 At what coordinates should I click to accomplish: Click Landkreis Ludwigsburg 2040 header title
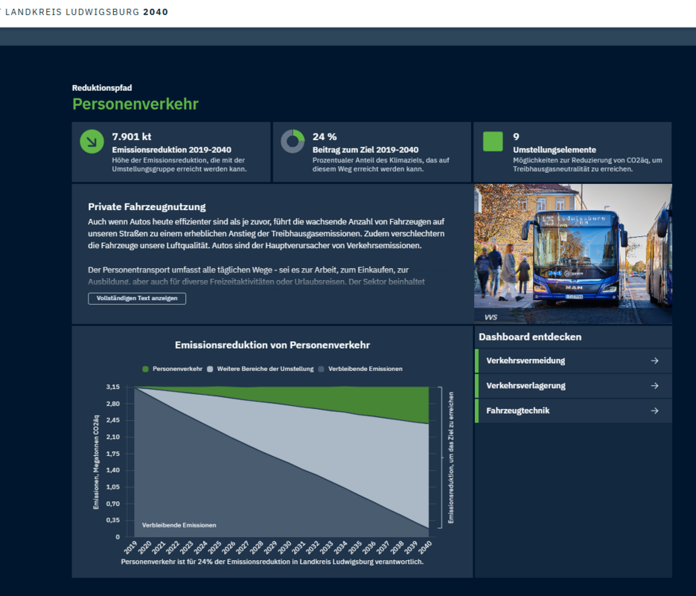pos(86,12)
